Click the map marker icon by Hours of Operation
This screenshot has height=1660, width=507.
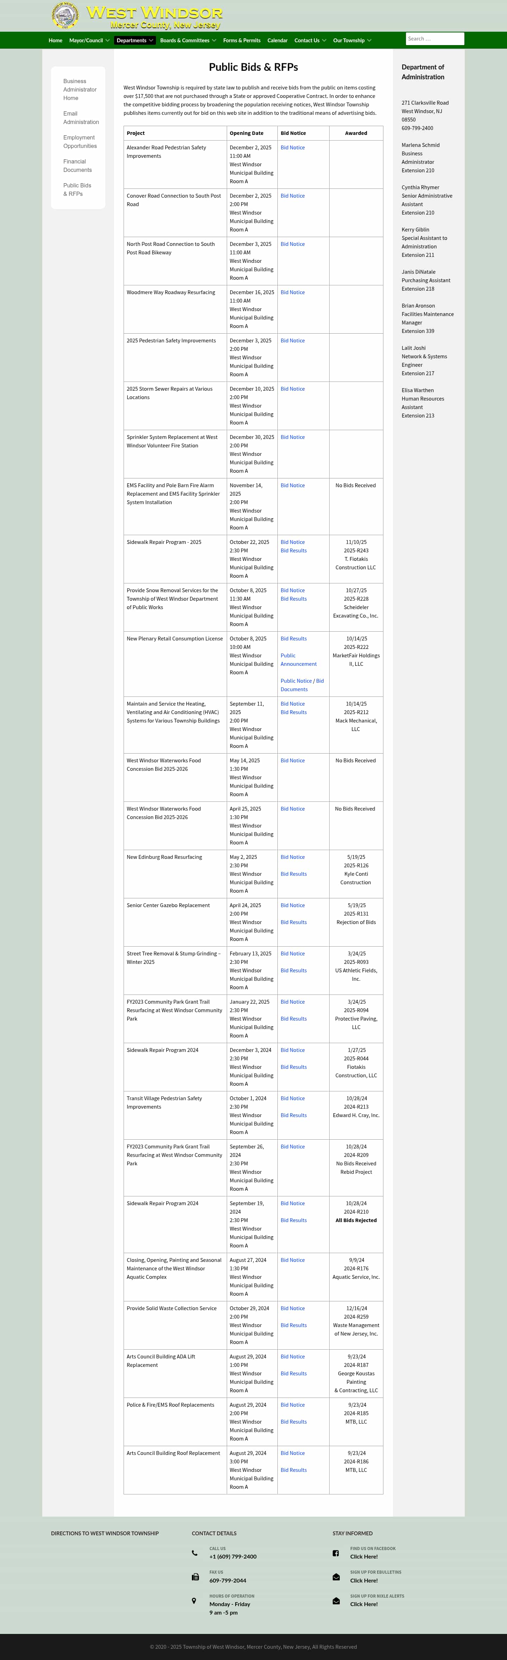pyautogui.click(x=194, y=1601)
